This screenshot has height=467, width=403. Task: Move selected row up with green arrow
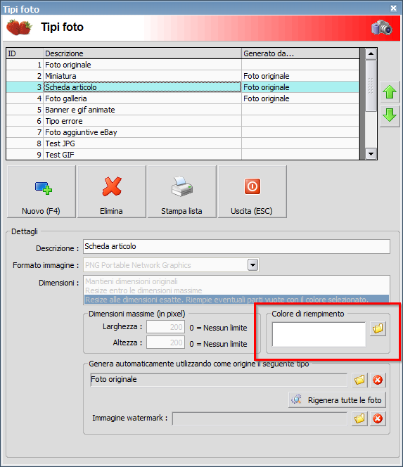pos(390,92)
